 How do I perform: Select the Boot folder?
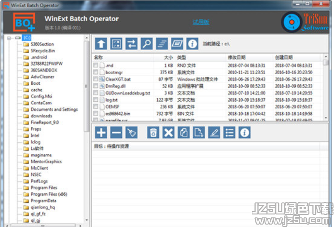(35, 83)
